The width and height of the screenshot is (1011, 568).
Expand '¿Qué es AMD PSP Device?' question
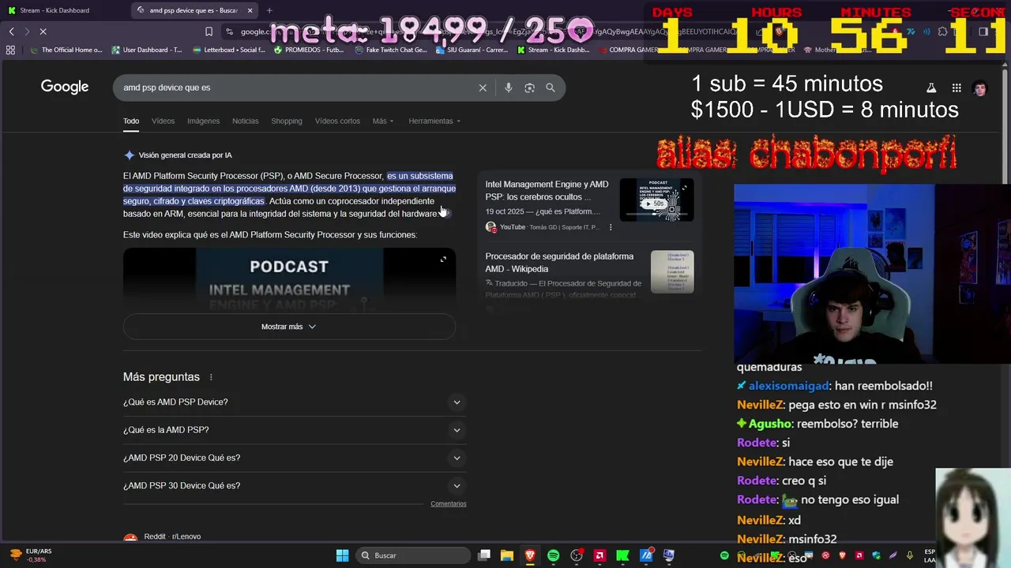(295, 402)
